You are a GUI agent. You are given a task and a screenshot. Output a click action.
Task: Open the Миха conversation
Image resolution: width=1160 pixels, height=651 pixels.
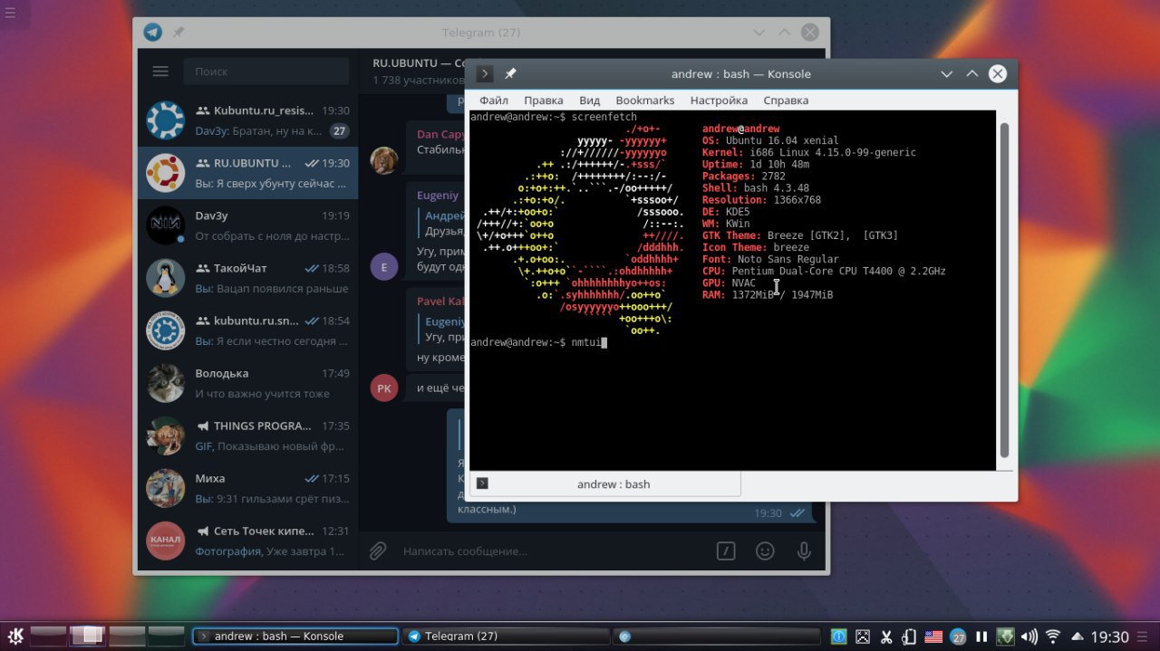[248, 488]
